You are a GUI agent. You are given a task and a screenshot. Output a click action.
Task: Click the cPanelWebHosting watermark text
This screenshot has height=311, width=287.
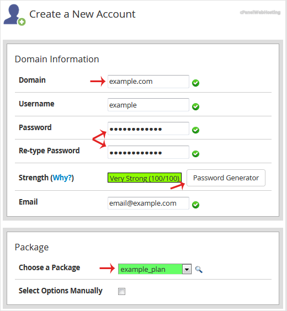click(260, 12)
